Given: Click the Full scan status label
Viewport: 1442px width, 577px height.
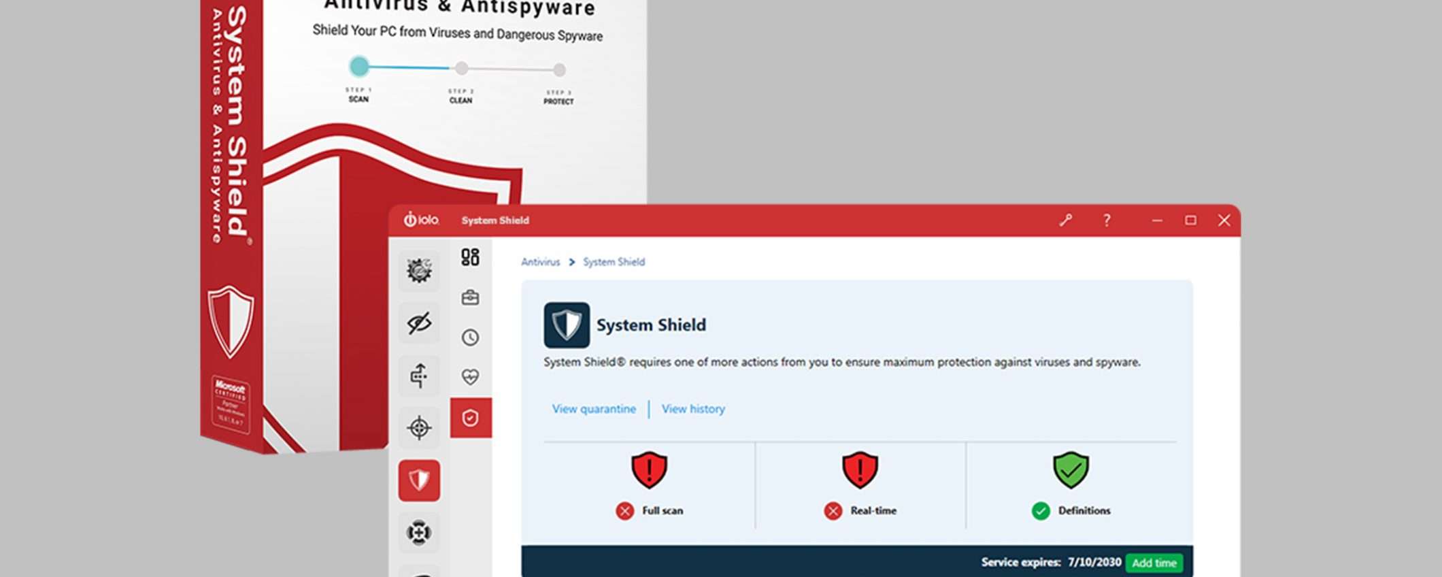Looking at the screenshot, I should [x=663, y=511].
